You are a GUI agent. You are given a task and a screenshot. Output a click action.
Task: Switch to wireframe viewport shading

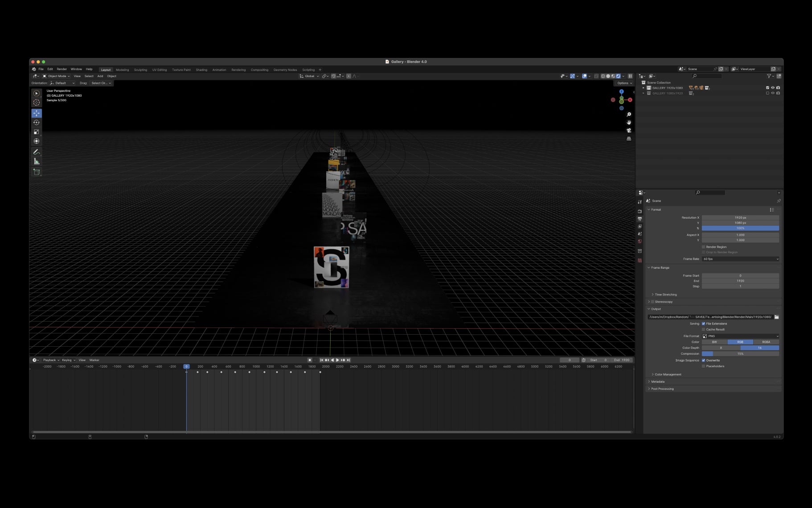[603, 76]
